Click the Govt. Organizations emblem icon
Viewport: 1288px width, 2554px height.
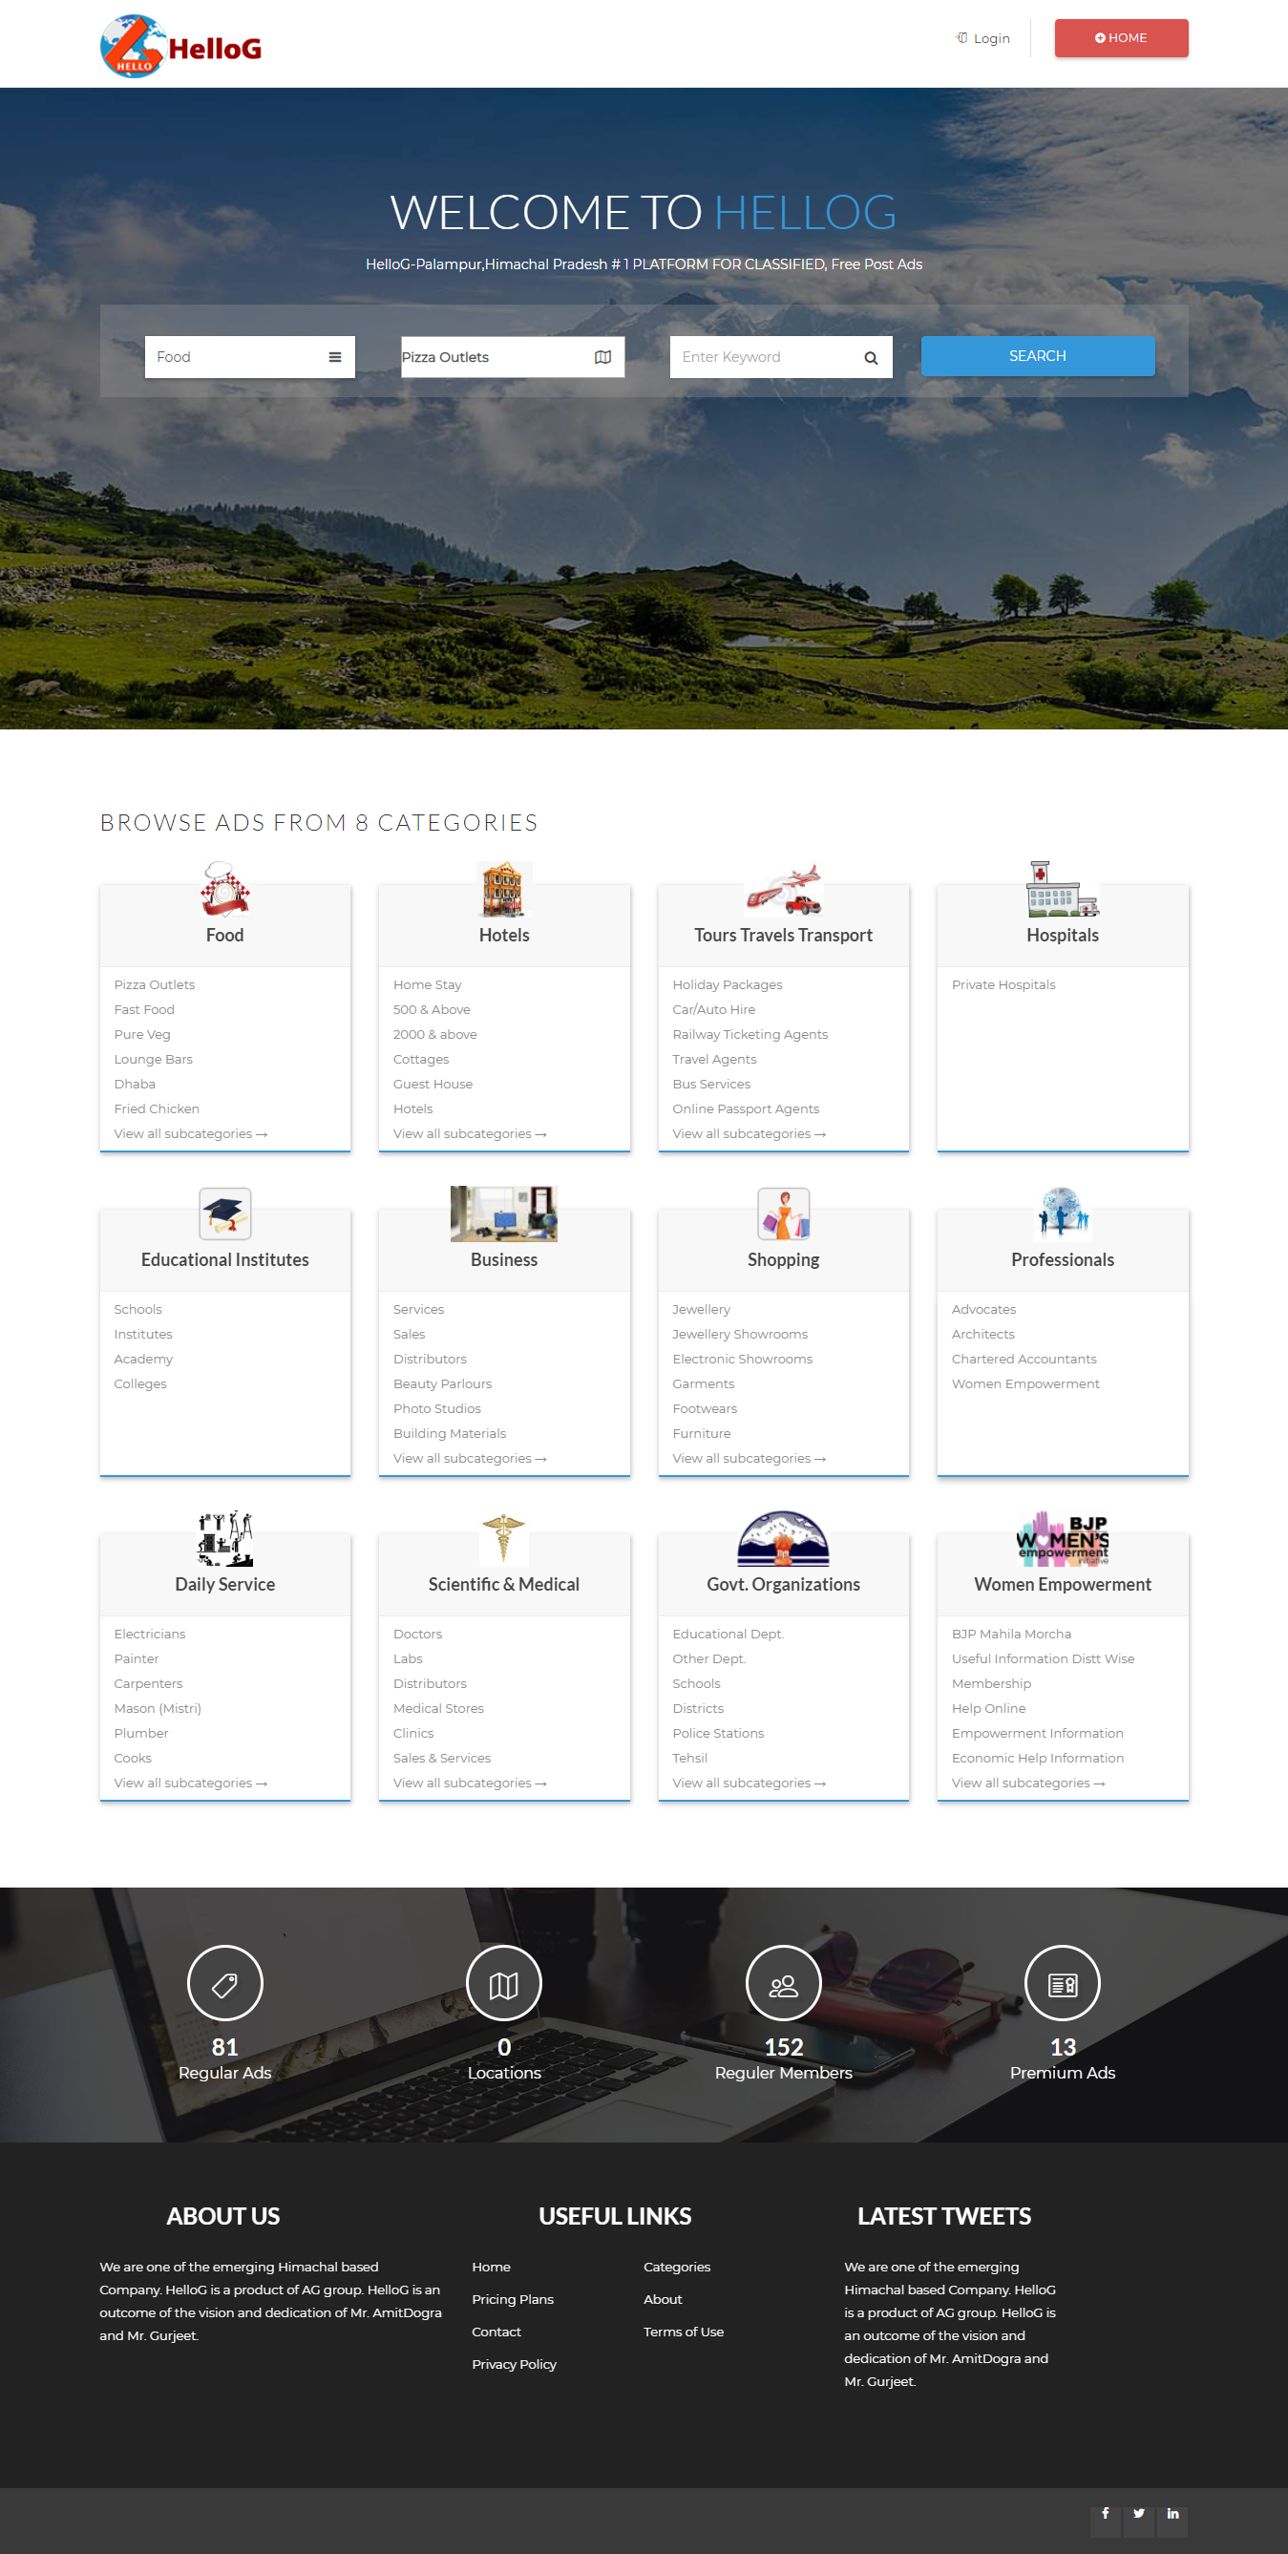[x=783, y=1538]
